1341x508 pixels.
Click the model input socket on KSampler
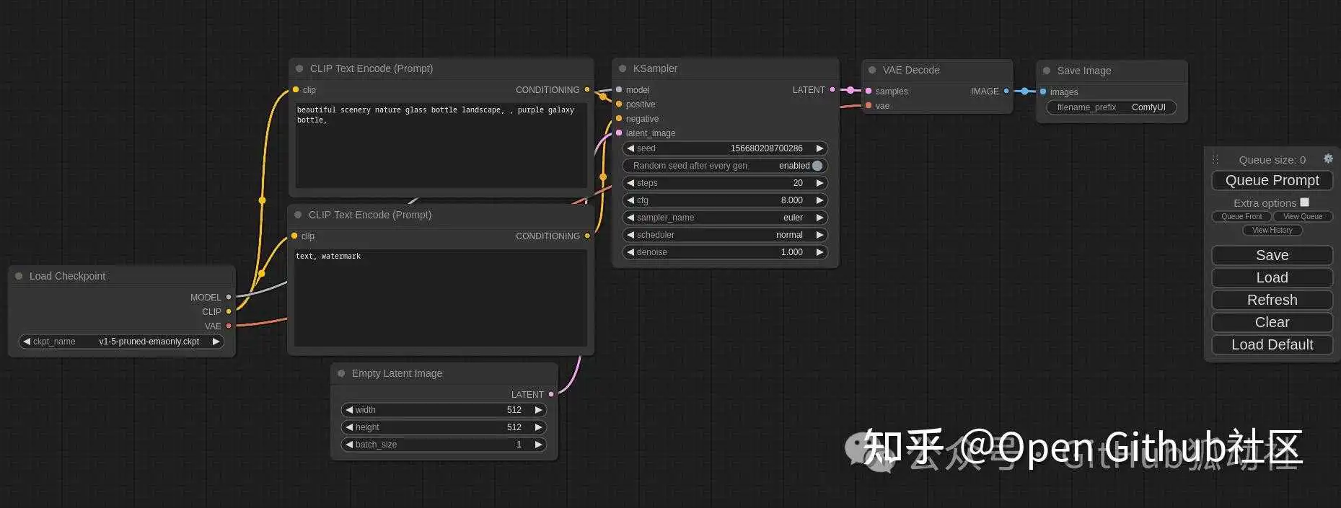(619, 89)
